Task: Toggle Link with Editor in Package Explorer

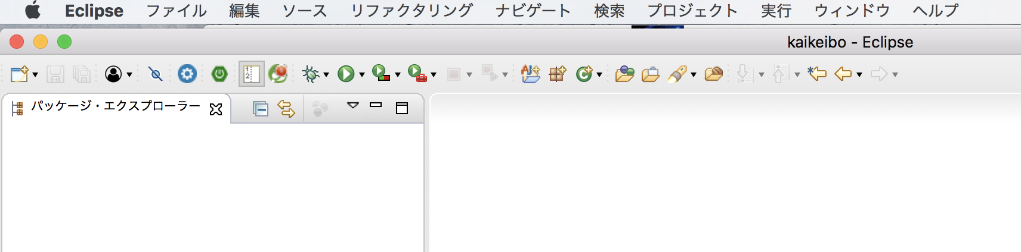Action: [286, 109]
